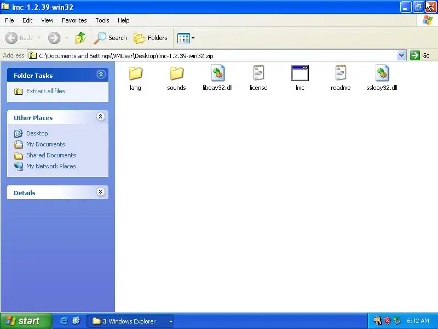438x329 pixels.
Task: Select the libeay32.dll file
Action: [x=217, y=78]
